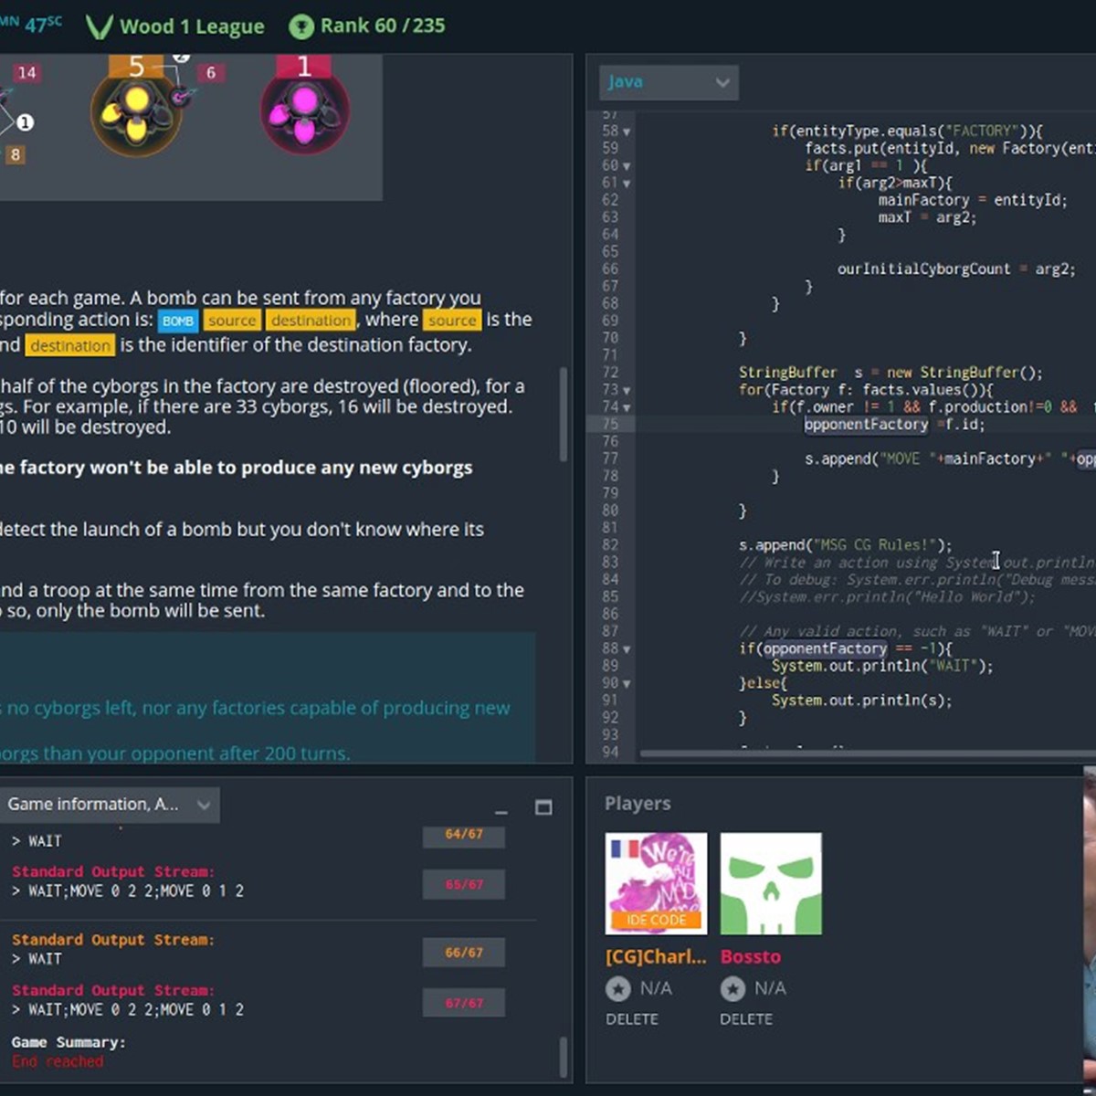Jump to frame 67/67 in the console
The height and width of the screenshot is (1096, 1096).
[x=464, y=1003]
